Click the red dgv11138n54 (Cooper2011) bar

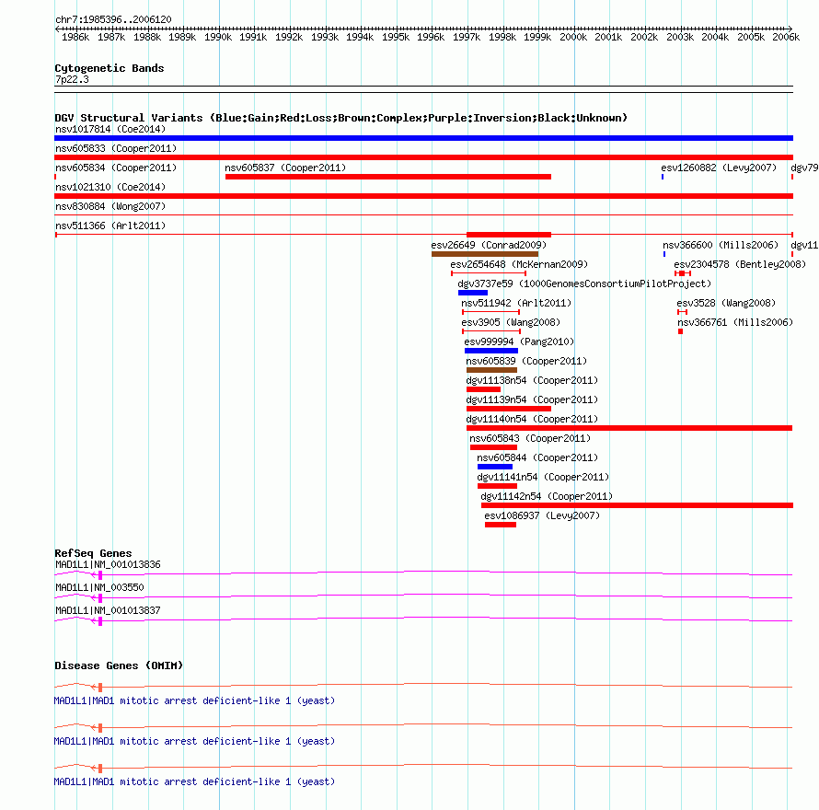point(483,389)
